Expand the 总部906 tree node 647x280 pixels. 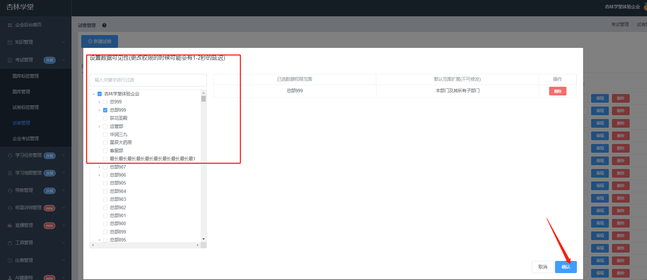(x=99, y=175)
